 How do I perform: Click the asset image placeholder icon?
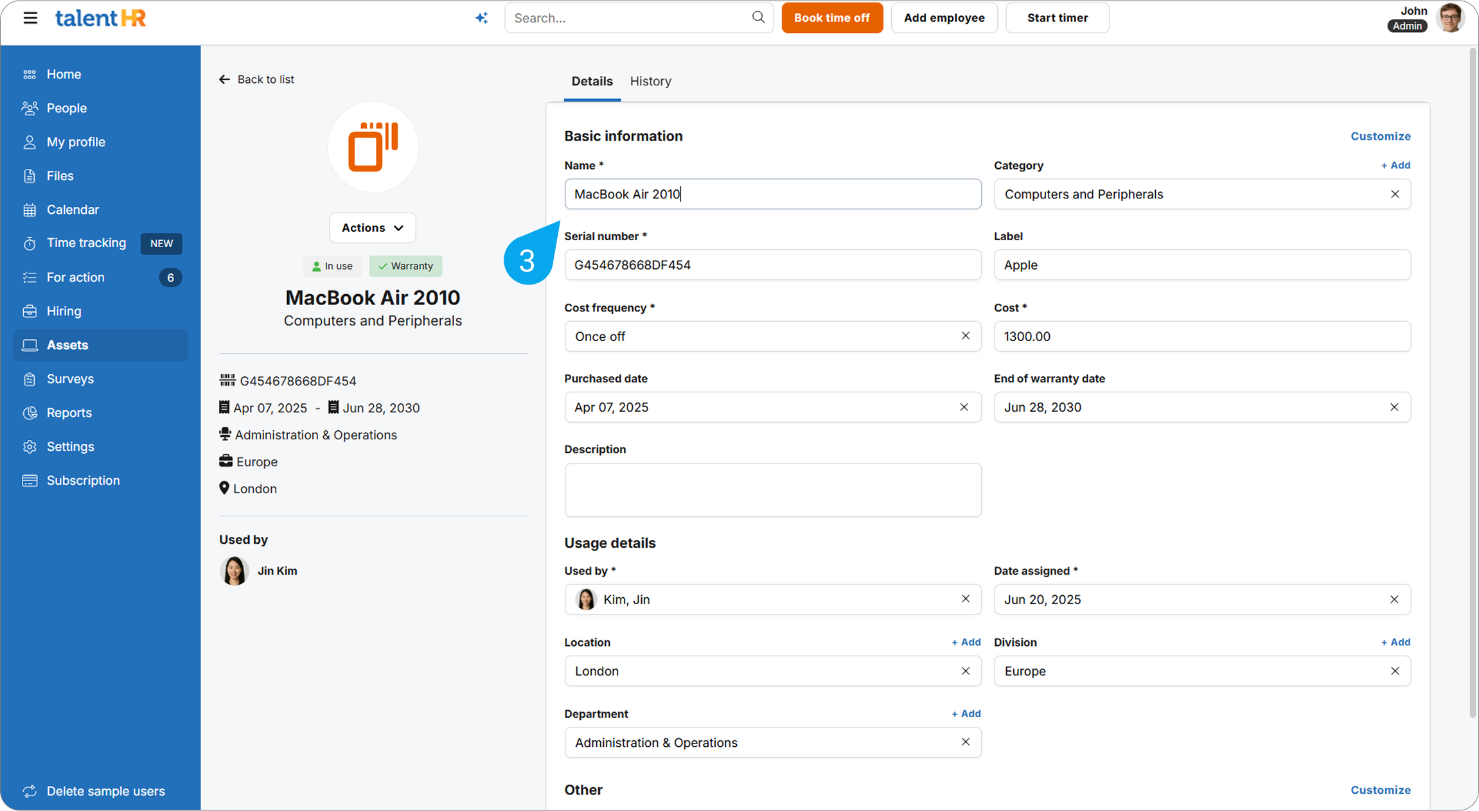[x=373, y=147]
